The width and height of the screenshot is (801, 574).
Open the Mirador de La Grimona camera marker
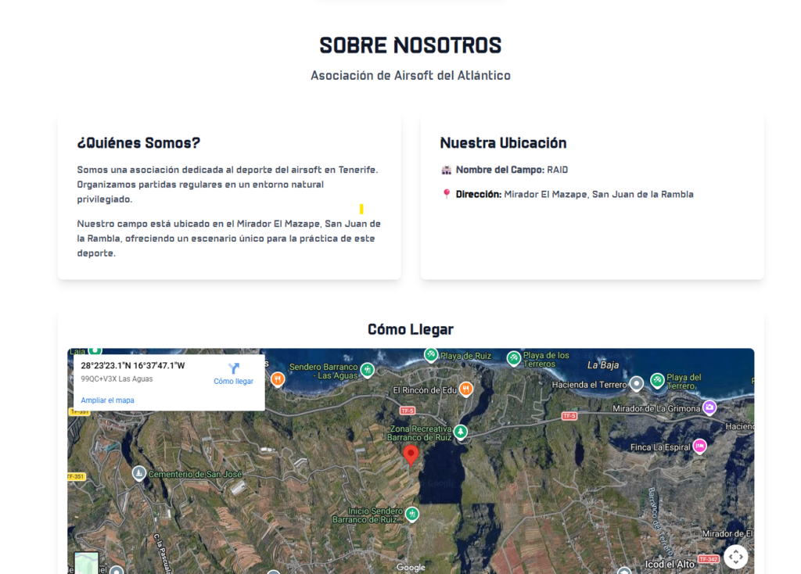709,407
